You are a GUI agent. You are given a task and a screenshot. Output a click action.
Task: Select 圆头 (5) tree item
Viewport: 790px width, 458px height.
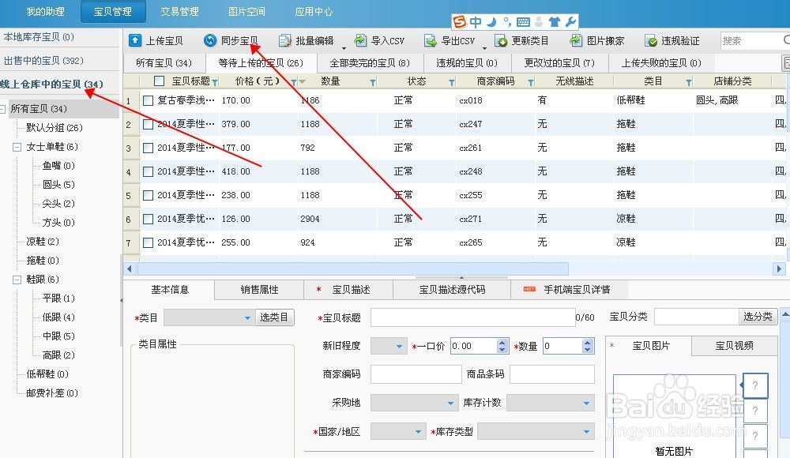(x=58, y=185)
